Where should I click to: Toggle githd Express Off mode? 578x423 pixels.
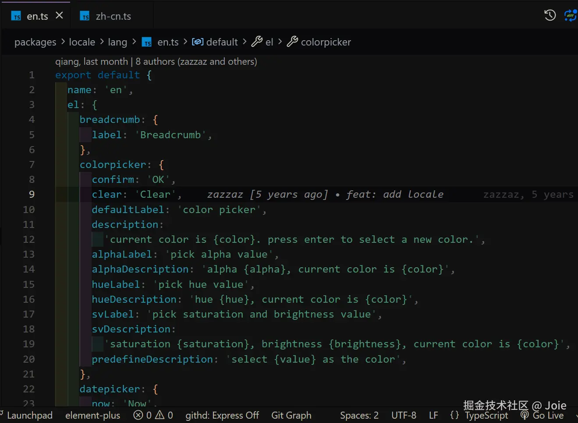click(222, 415)
